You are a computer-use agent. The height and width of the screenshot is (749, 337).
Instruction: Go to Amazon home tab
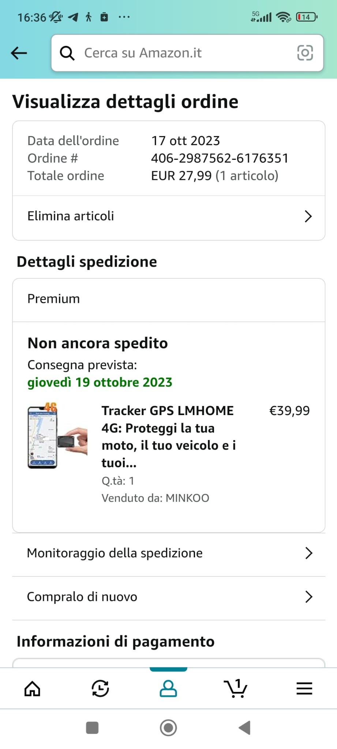[32, 689]
